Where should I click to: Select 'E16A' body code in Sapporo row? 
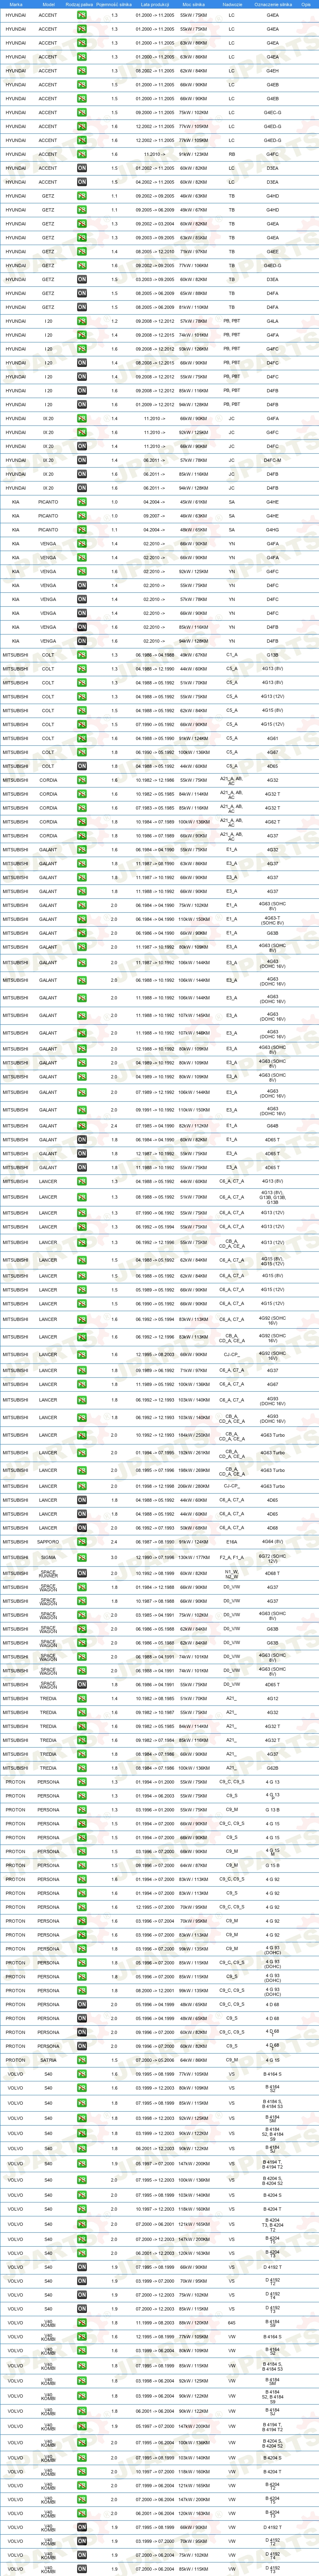click(x=232, y=1542)
